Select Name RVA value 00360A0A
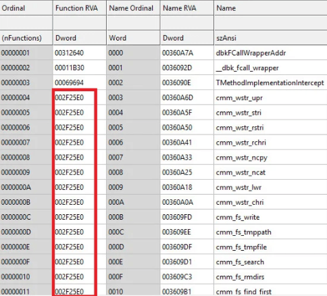Viewport: 327px width, 296px height. click(x=187, y=202)
